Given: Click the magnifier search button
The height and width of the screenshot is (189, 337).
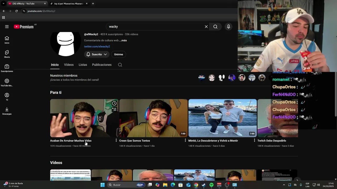Looking at the screenshot, I should click(x=215, y=27).
